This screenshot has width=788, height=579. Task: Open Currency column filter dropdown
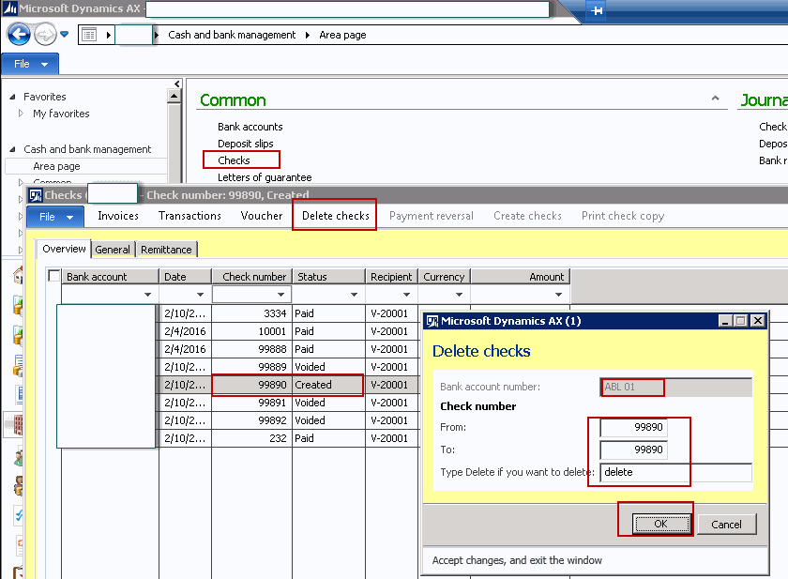pos(459,295)
